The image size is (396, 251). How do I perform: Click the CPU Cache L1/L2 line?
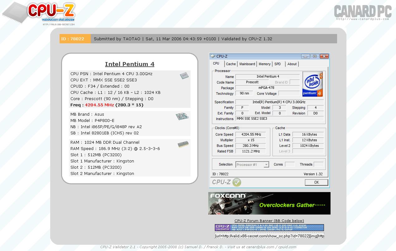coord(115,93)
